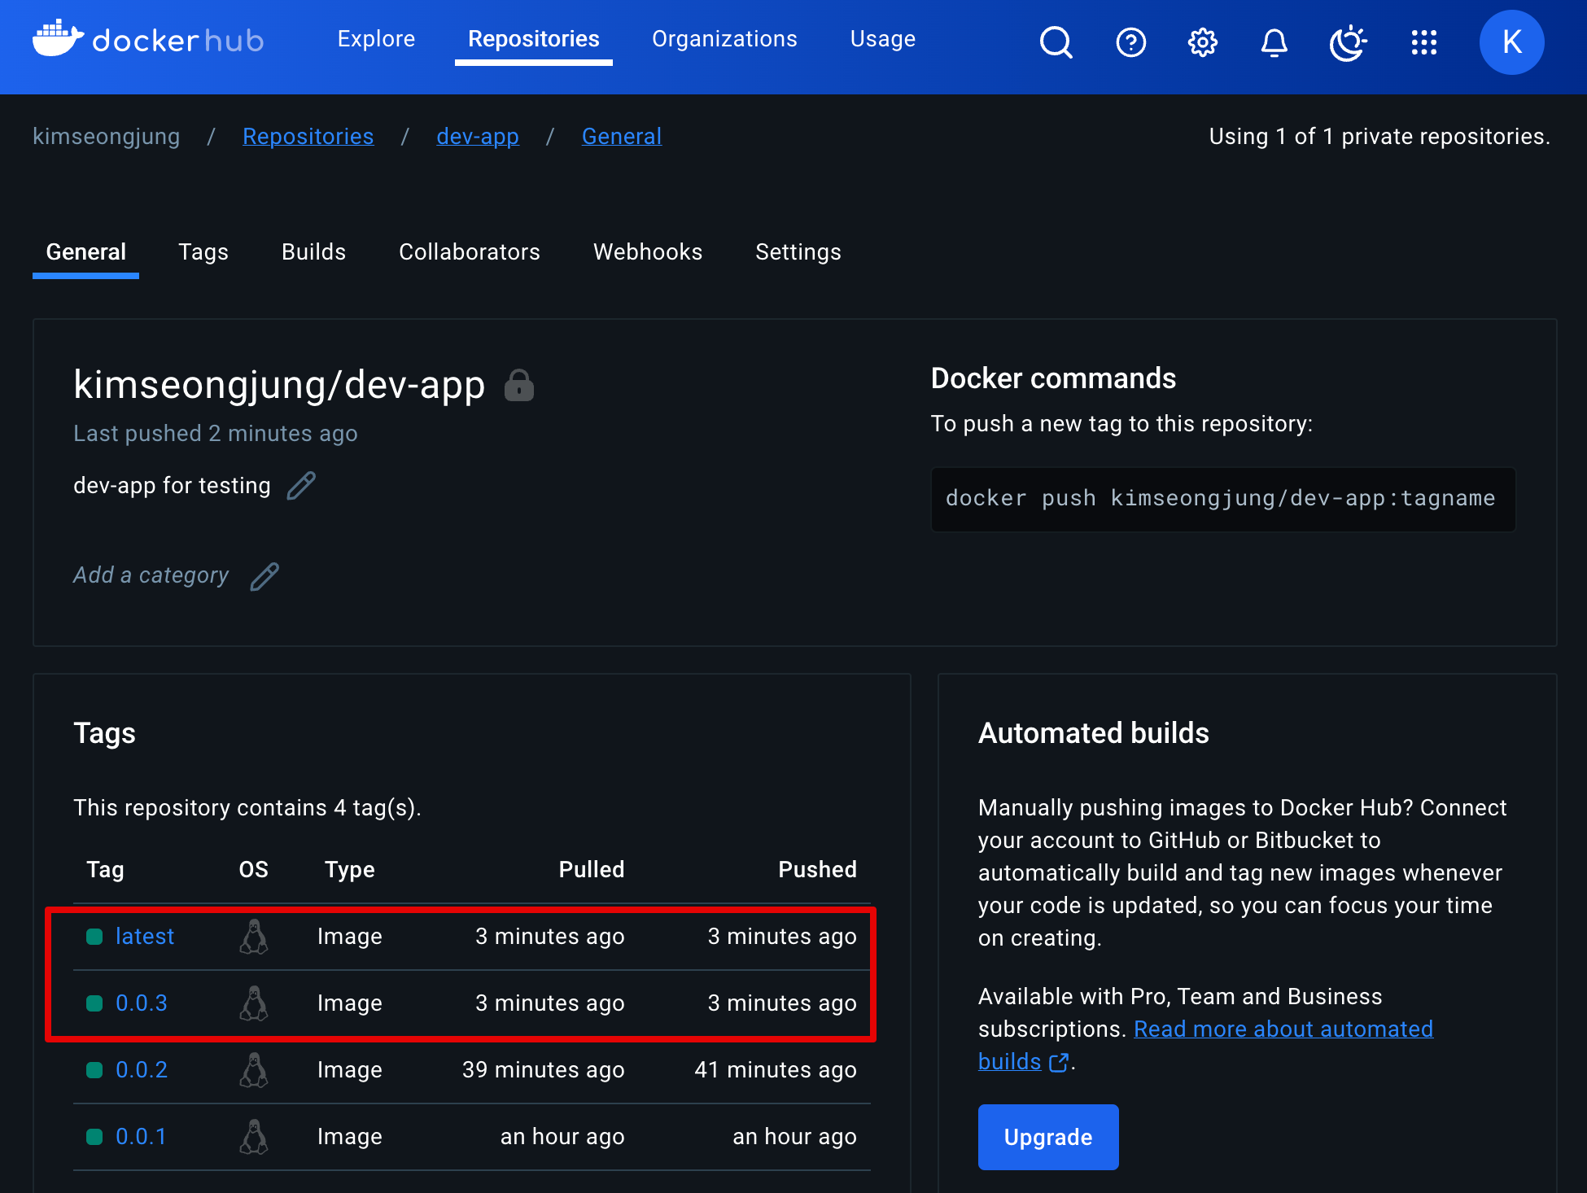Open the search icon in header
This screenshot has width=1587, height=1193.
coord(1056,42)
